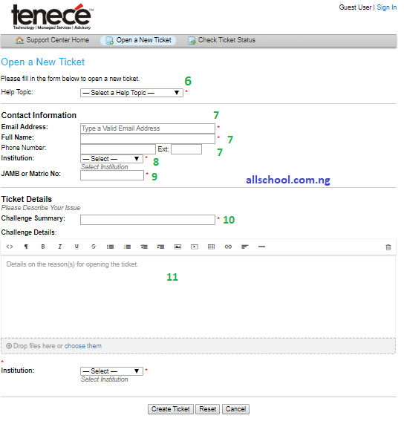This screenshot has height=424, width=404.
Task: Focus the phone Ext input field
Action: (x=186, y=149)
